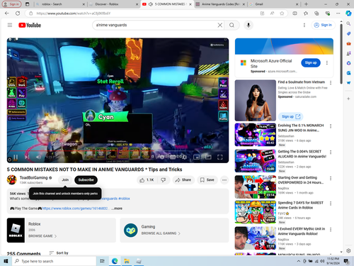This screenshot has height=266, width=354.
Task: Switch to the roblox - Search tab
Action: point(60,4)
